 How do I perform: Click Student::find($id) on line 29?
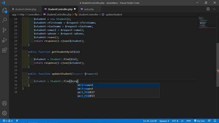(64, 59)
